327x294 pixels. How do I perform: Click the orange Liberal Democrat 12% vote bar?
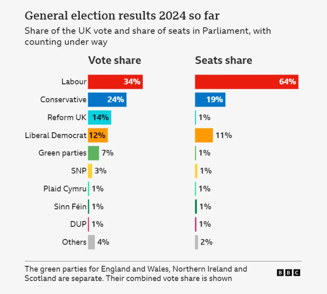(x=98, y=135)
